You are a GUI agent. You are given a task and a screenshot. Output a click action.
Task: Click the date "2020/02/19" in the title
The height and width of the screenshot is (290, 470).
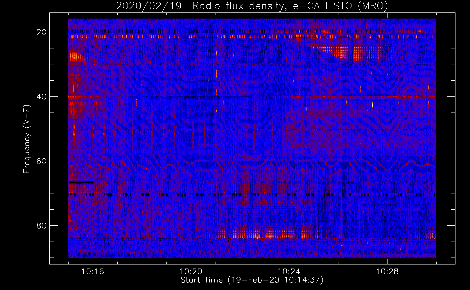149,6
